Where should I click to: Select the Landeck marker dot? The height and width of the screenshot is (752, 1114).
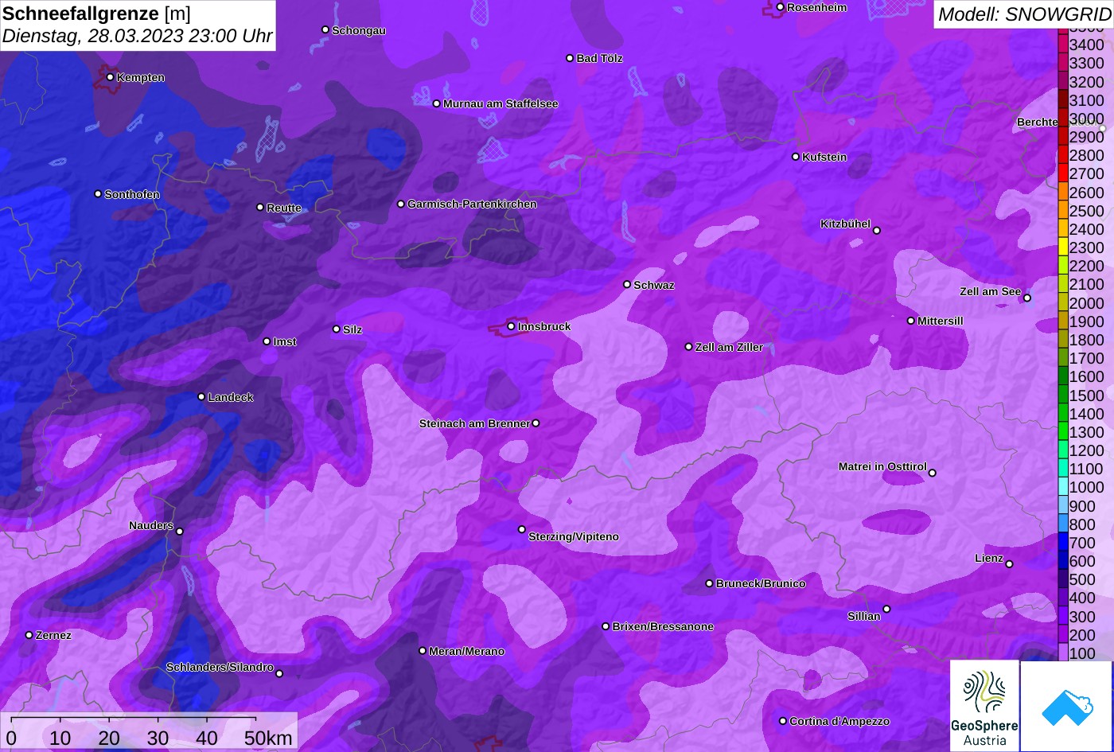click(x=201, y=396)
